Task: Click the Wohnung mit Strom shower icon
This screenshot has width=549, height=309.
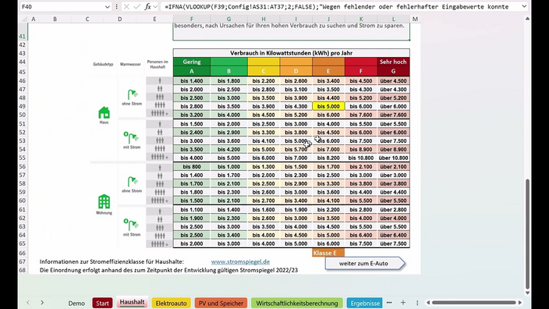Action: click(131, 225)
